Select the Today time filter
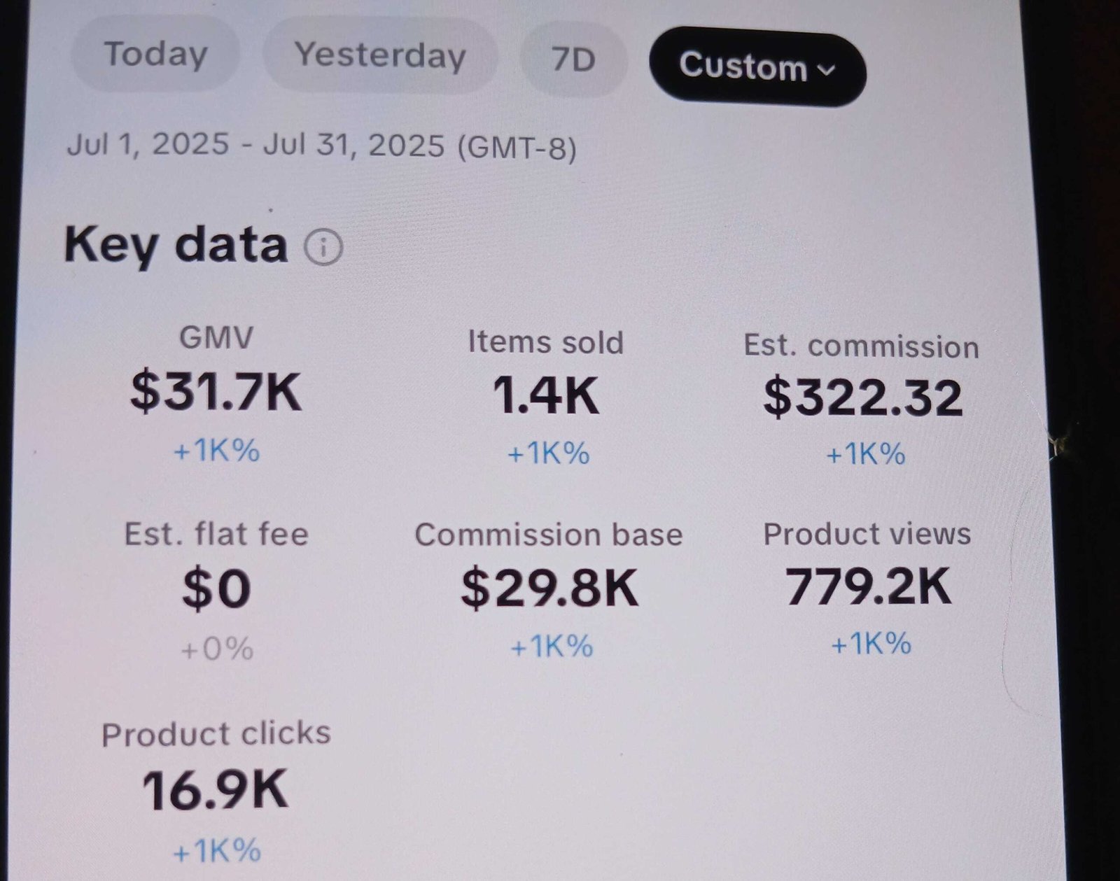This screenshot has height=881, width=1120. point(155,55)
